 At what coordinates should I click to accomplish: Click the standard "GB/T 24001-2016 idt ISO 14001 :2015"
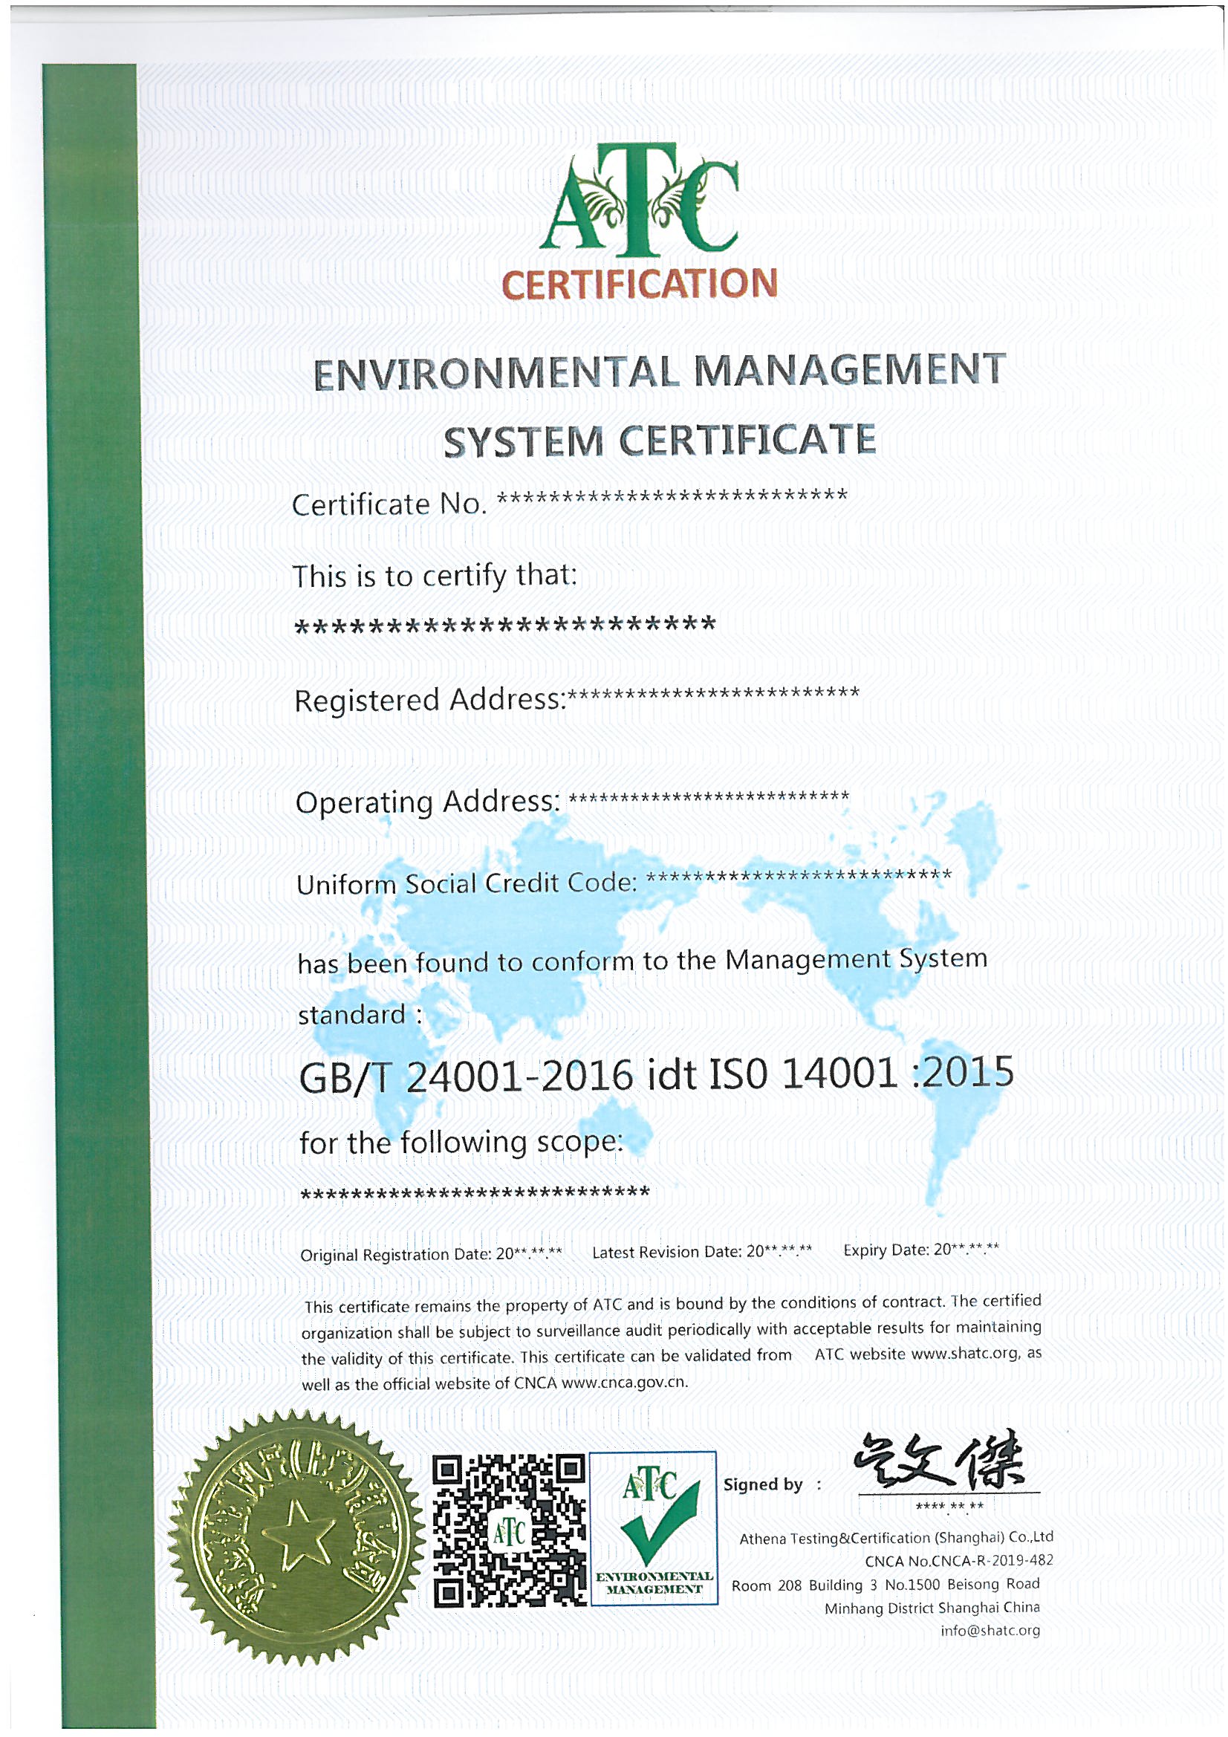[x=656, y=1074]
